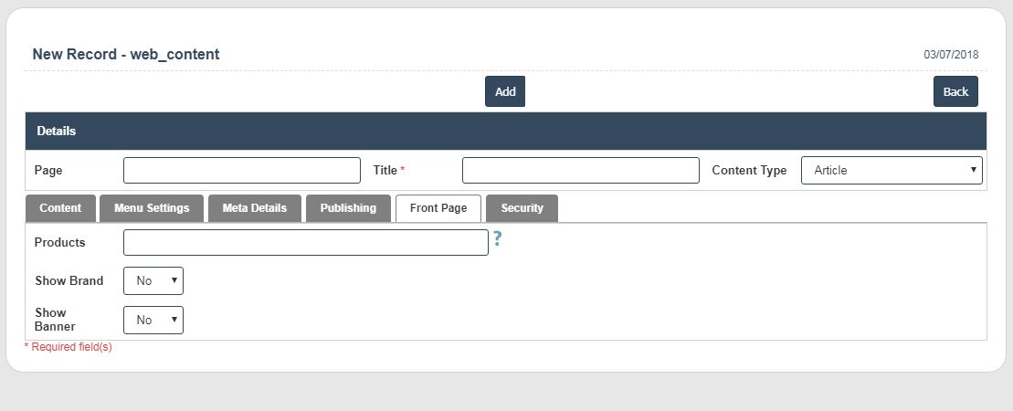Select the Meta Details tab
Image resolution: width=1013 pixels, height=411 pixels.
[254, 208]
